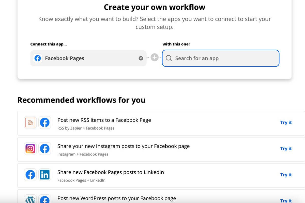Screen dimensions: 305x203
Task: Click the Facebook Pages logo in the connected app field
Action: pyautogui.click(x=37, y=58)
